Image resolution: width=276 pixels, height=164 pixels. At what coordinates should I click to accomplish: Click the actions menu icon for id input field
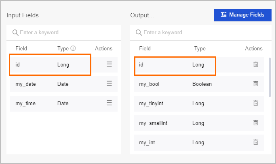tap(109, 64)
